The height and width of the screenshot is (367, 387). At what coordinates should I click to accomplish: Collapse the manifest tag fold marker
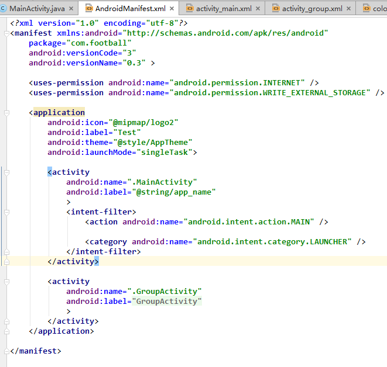[6, 33]
